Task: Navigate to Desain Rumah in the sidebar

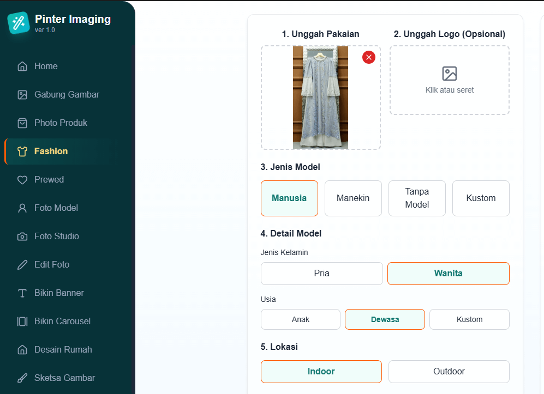Action: 63,350
